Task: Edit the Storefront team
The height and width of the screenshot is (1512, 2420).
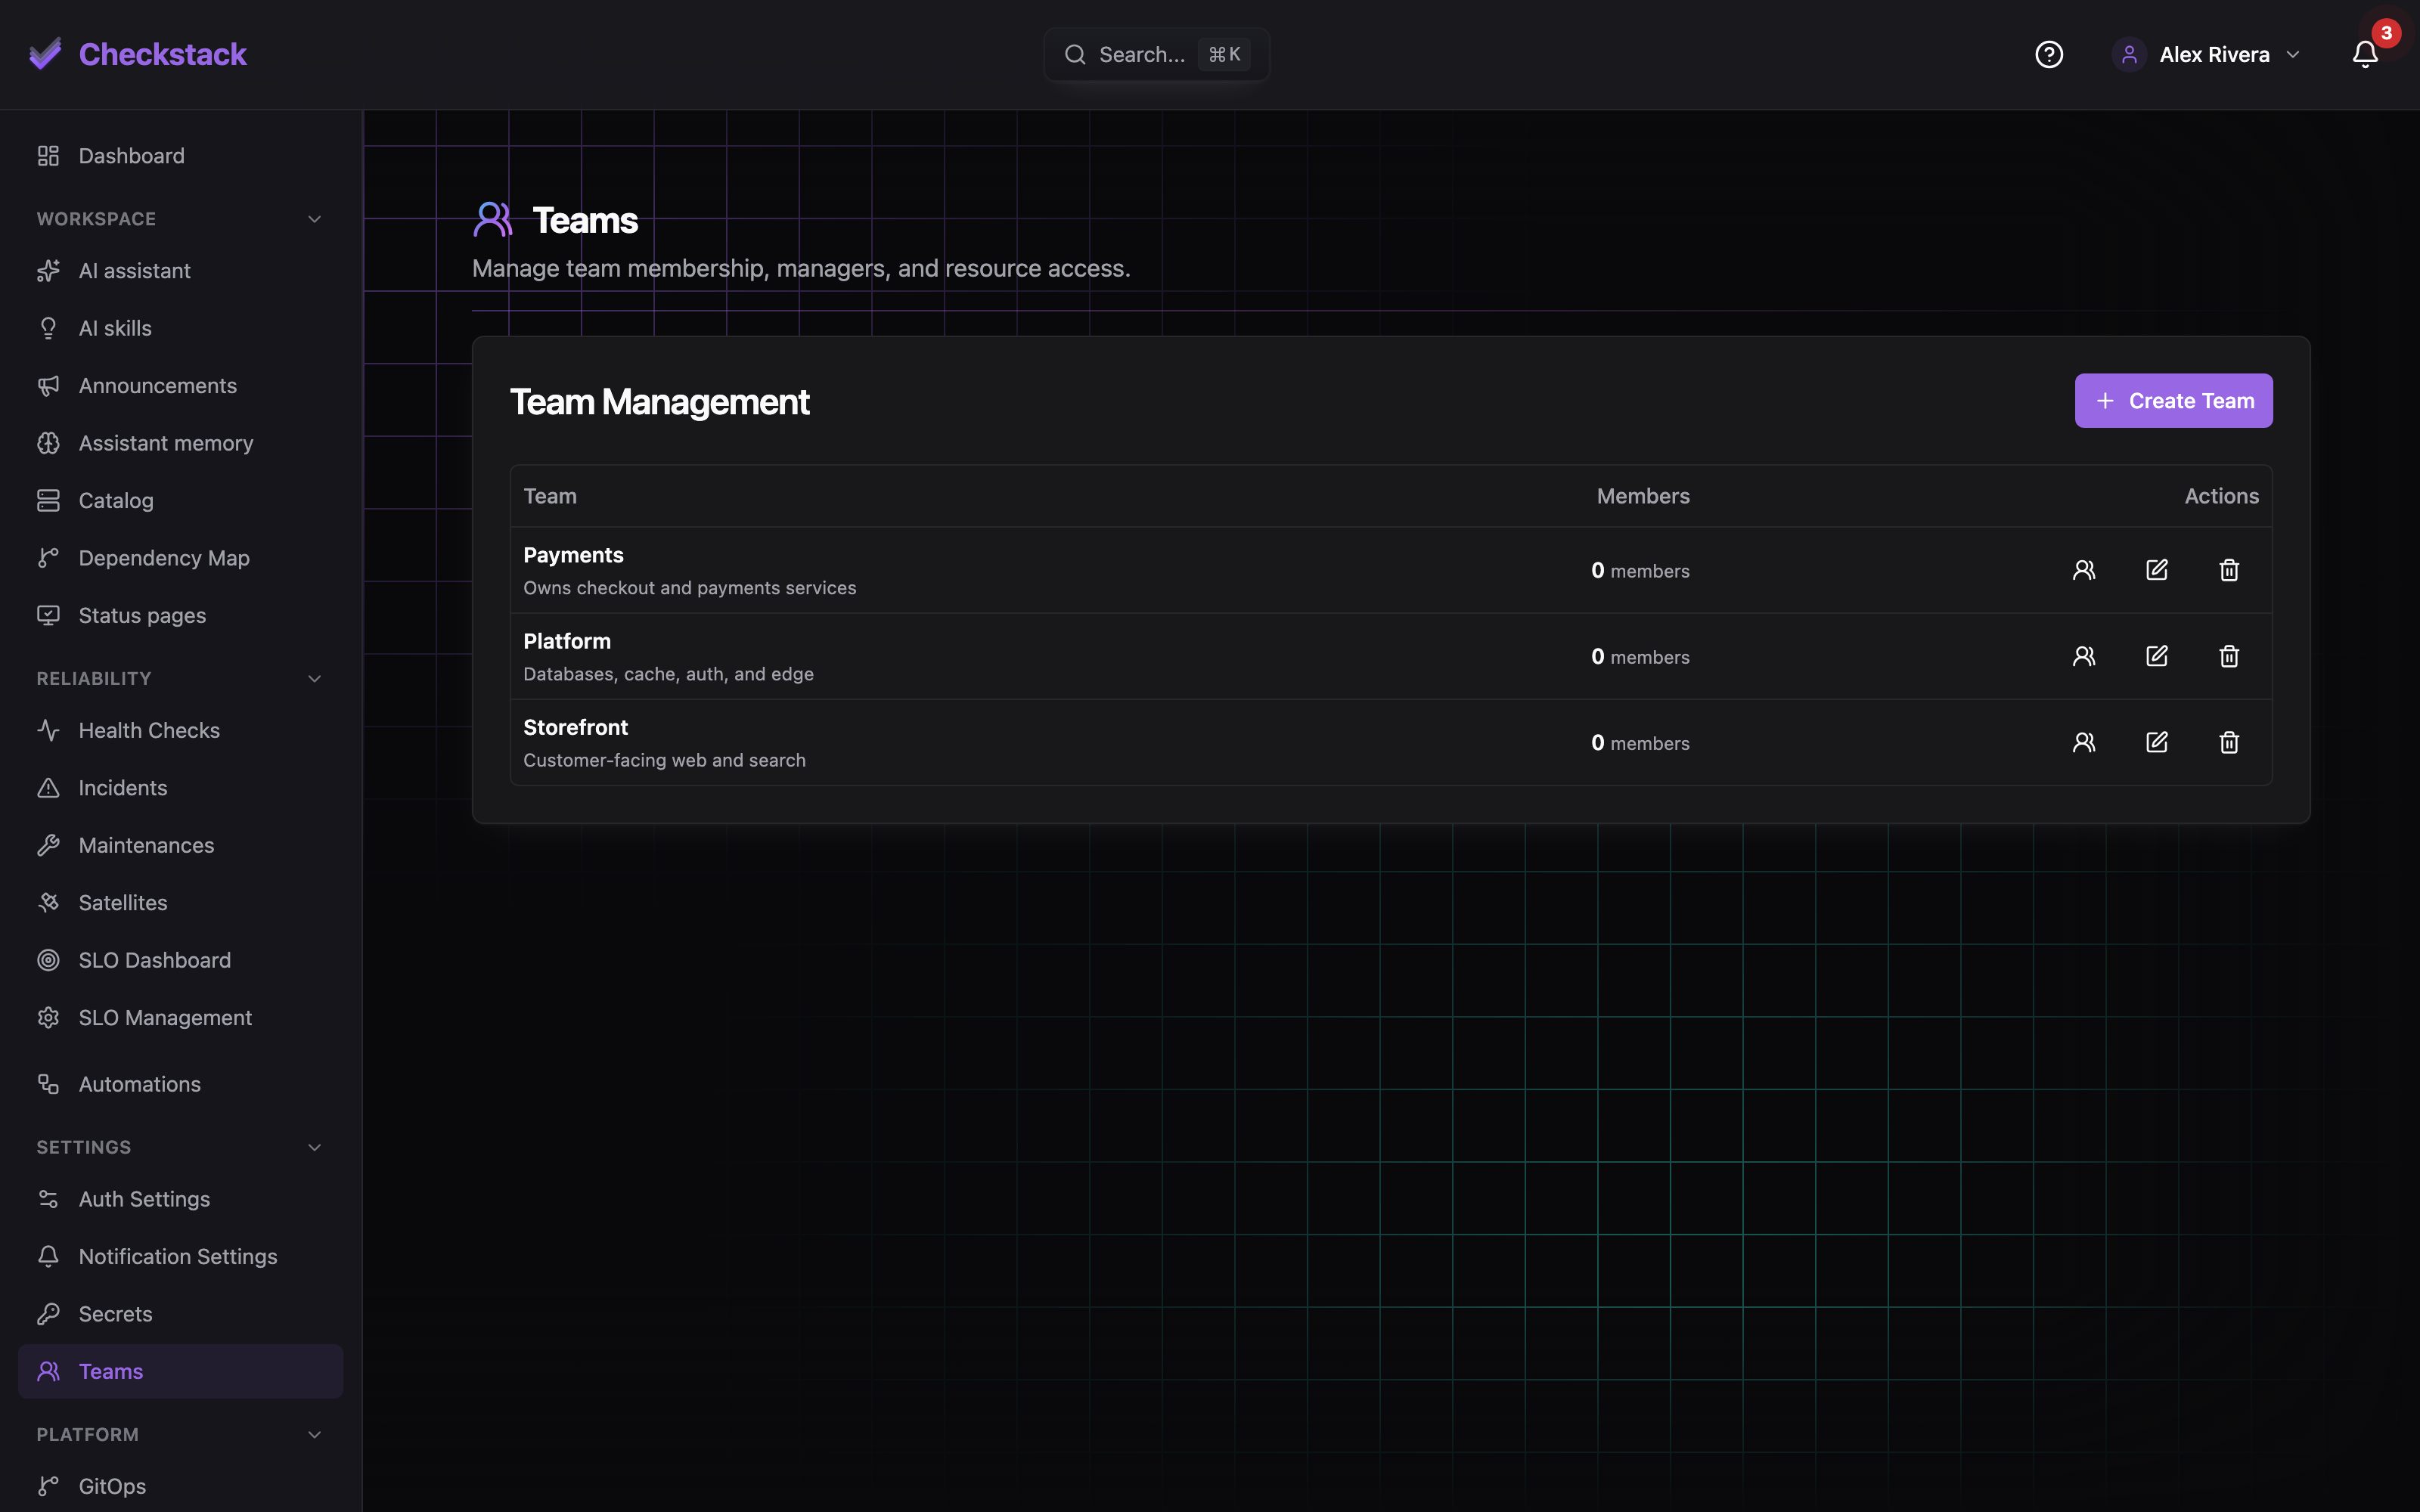Action: click(2157, 742)
